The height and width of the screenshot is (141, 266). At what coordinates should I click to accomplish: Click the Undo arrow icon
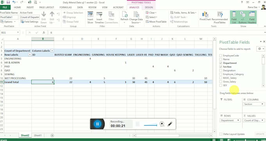(14, 2)
